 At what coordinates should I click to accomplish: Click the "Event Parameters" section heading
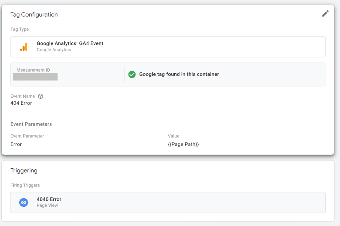31,124
